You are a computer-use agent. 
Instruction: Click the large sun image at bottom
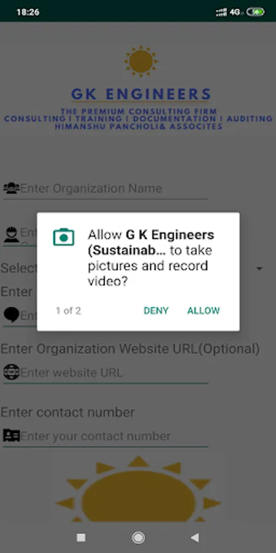pos(138,490)
